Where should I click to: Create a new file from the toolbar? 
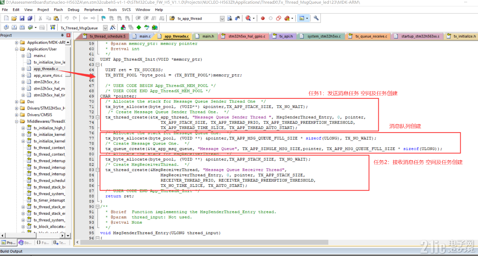click(x=6, y=18)
